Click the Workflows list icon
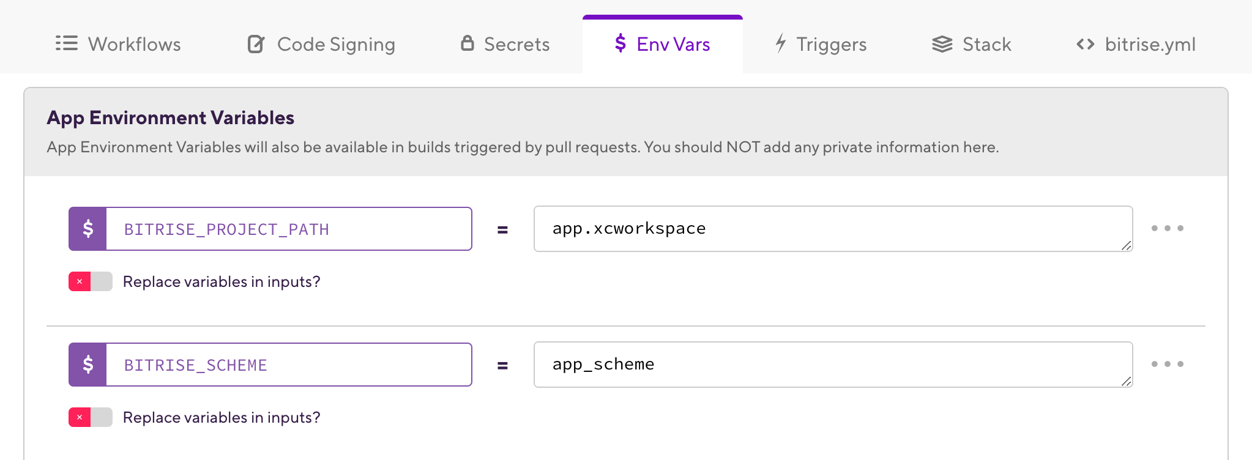Image resolution: width=1252 pixels, height=460 pixels. [67, 43]
